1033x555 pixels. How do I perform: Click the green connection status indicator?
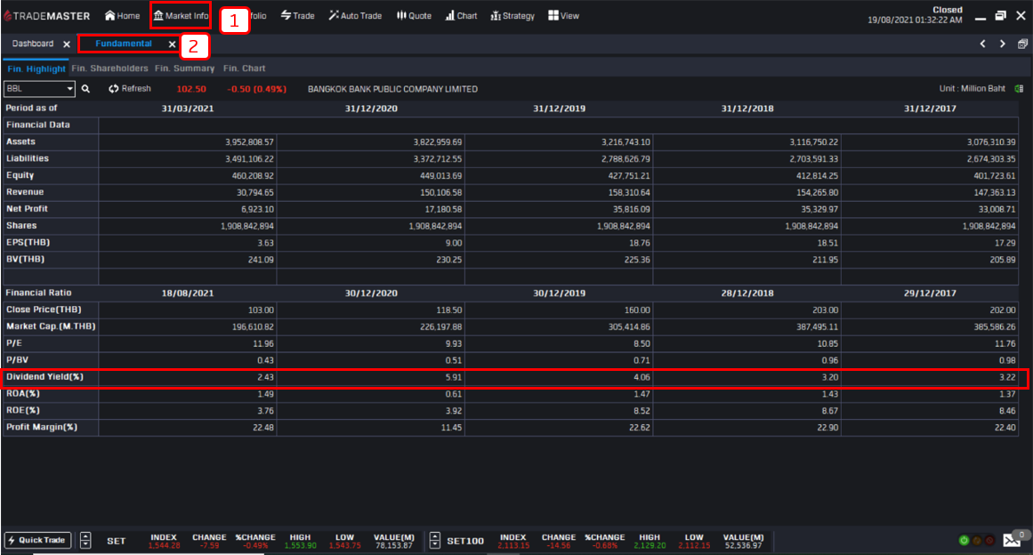(964, 541)
